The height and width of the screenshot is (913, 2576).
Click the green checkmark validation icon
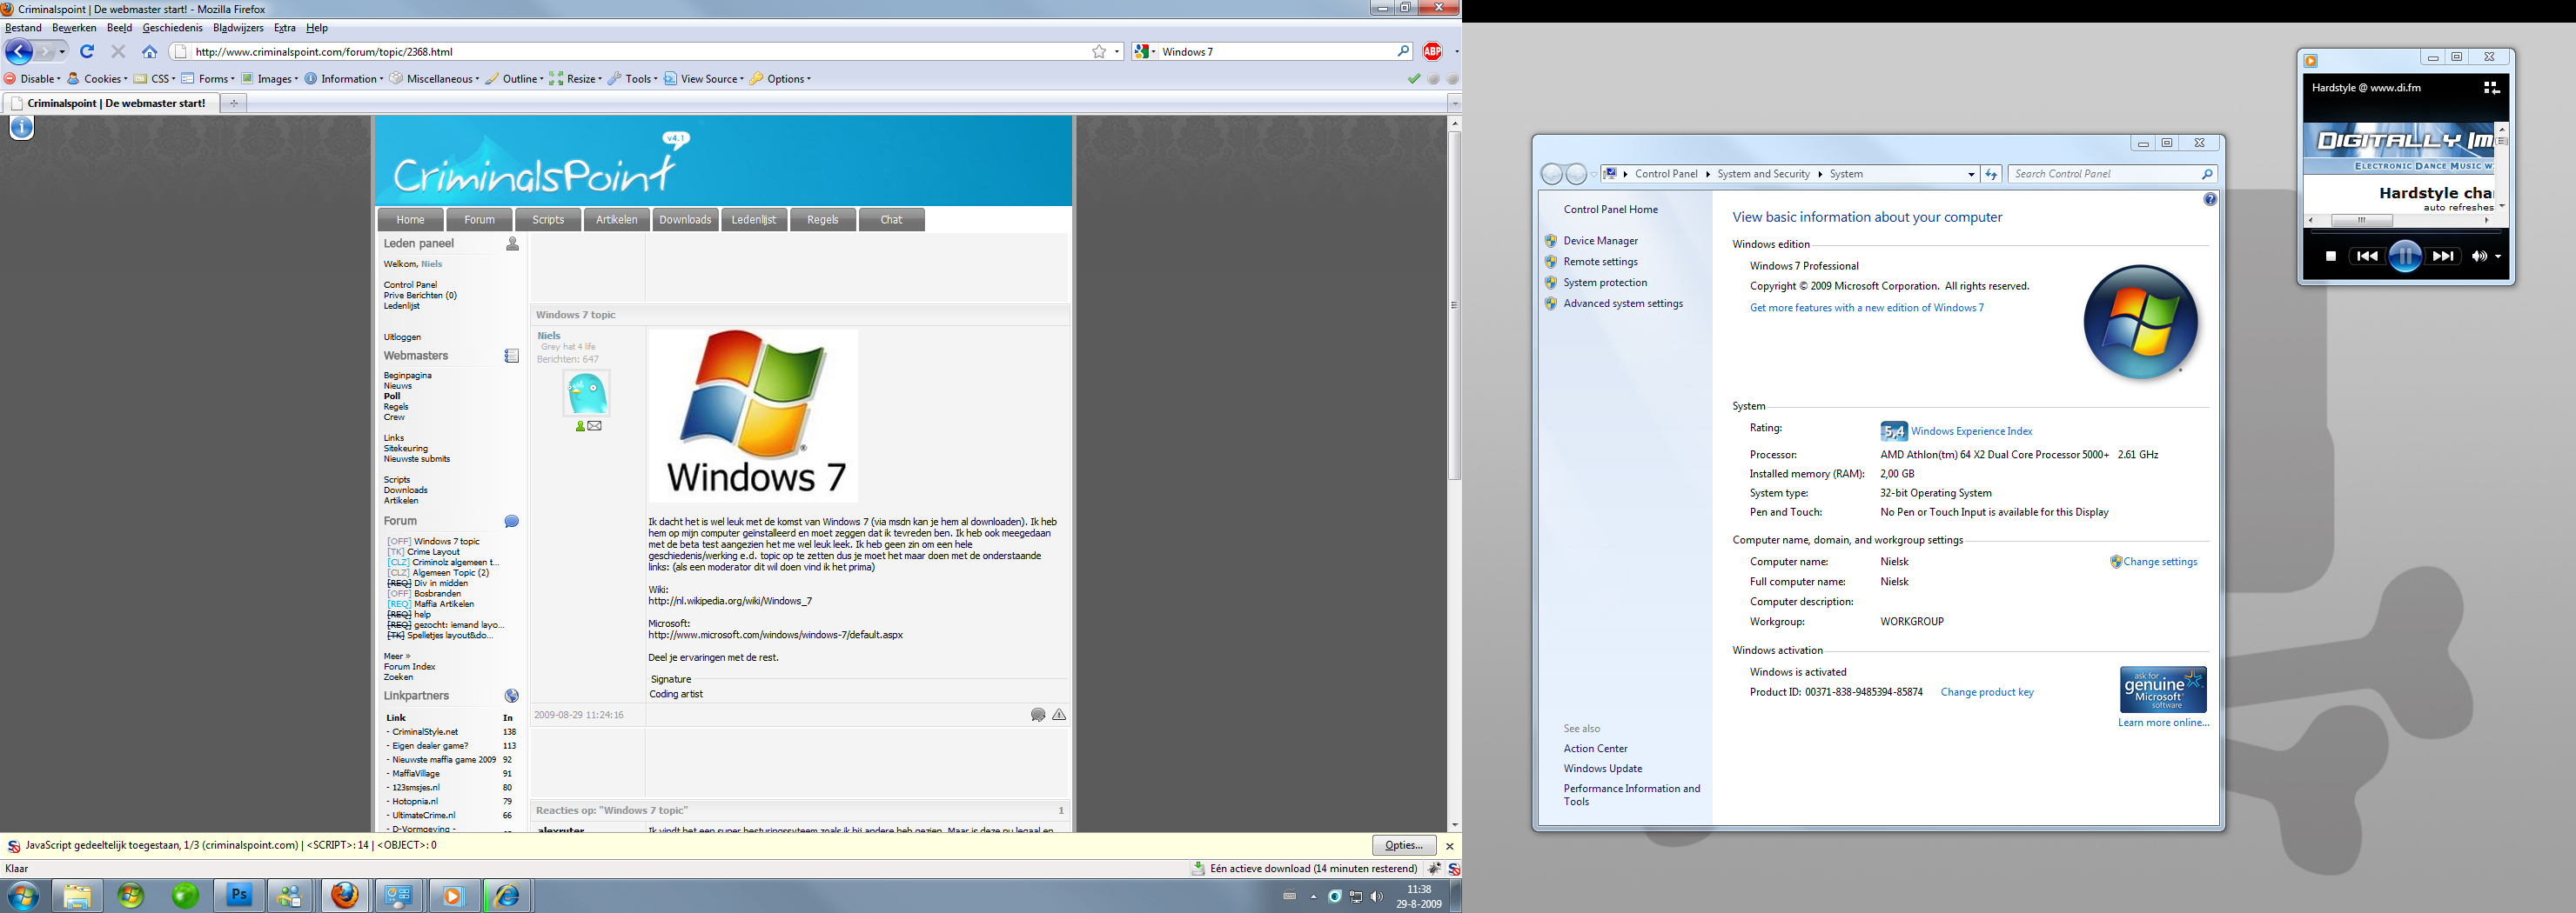pyautogui.click(x=1414, y=79)
